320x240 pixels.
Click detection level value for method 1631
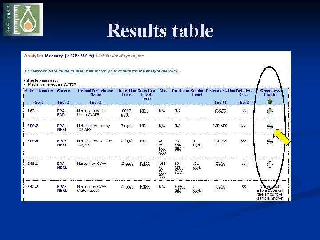click(x=126, y=112)
